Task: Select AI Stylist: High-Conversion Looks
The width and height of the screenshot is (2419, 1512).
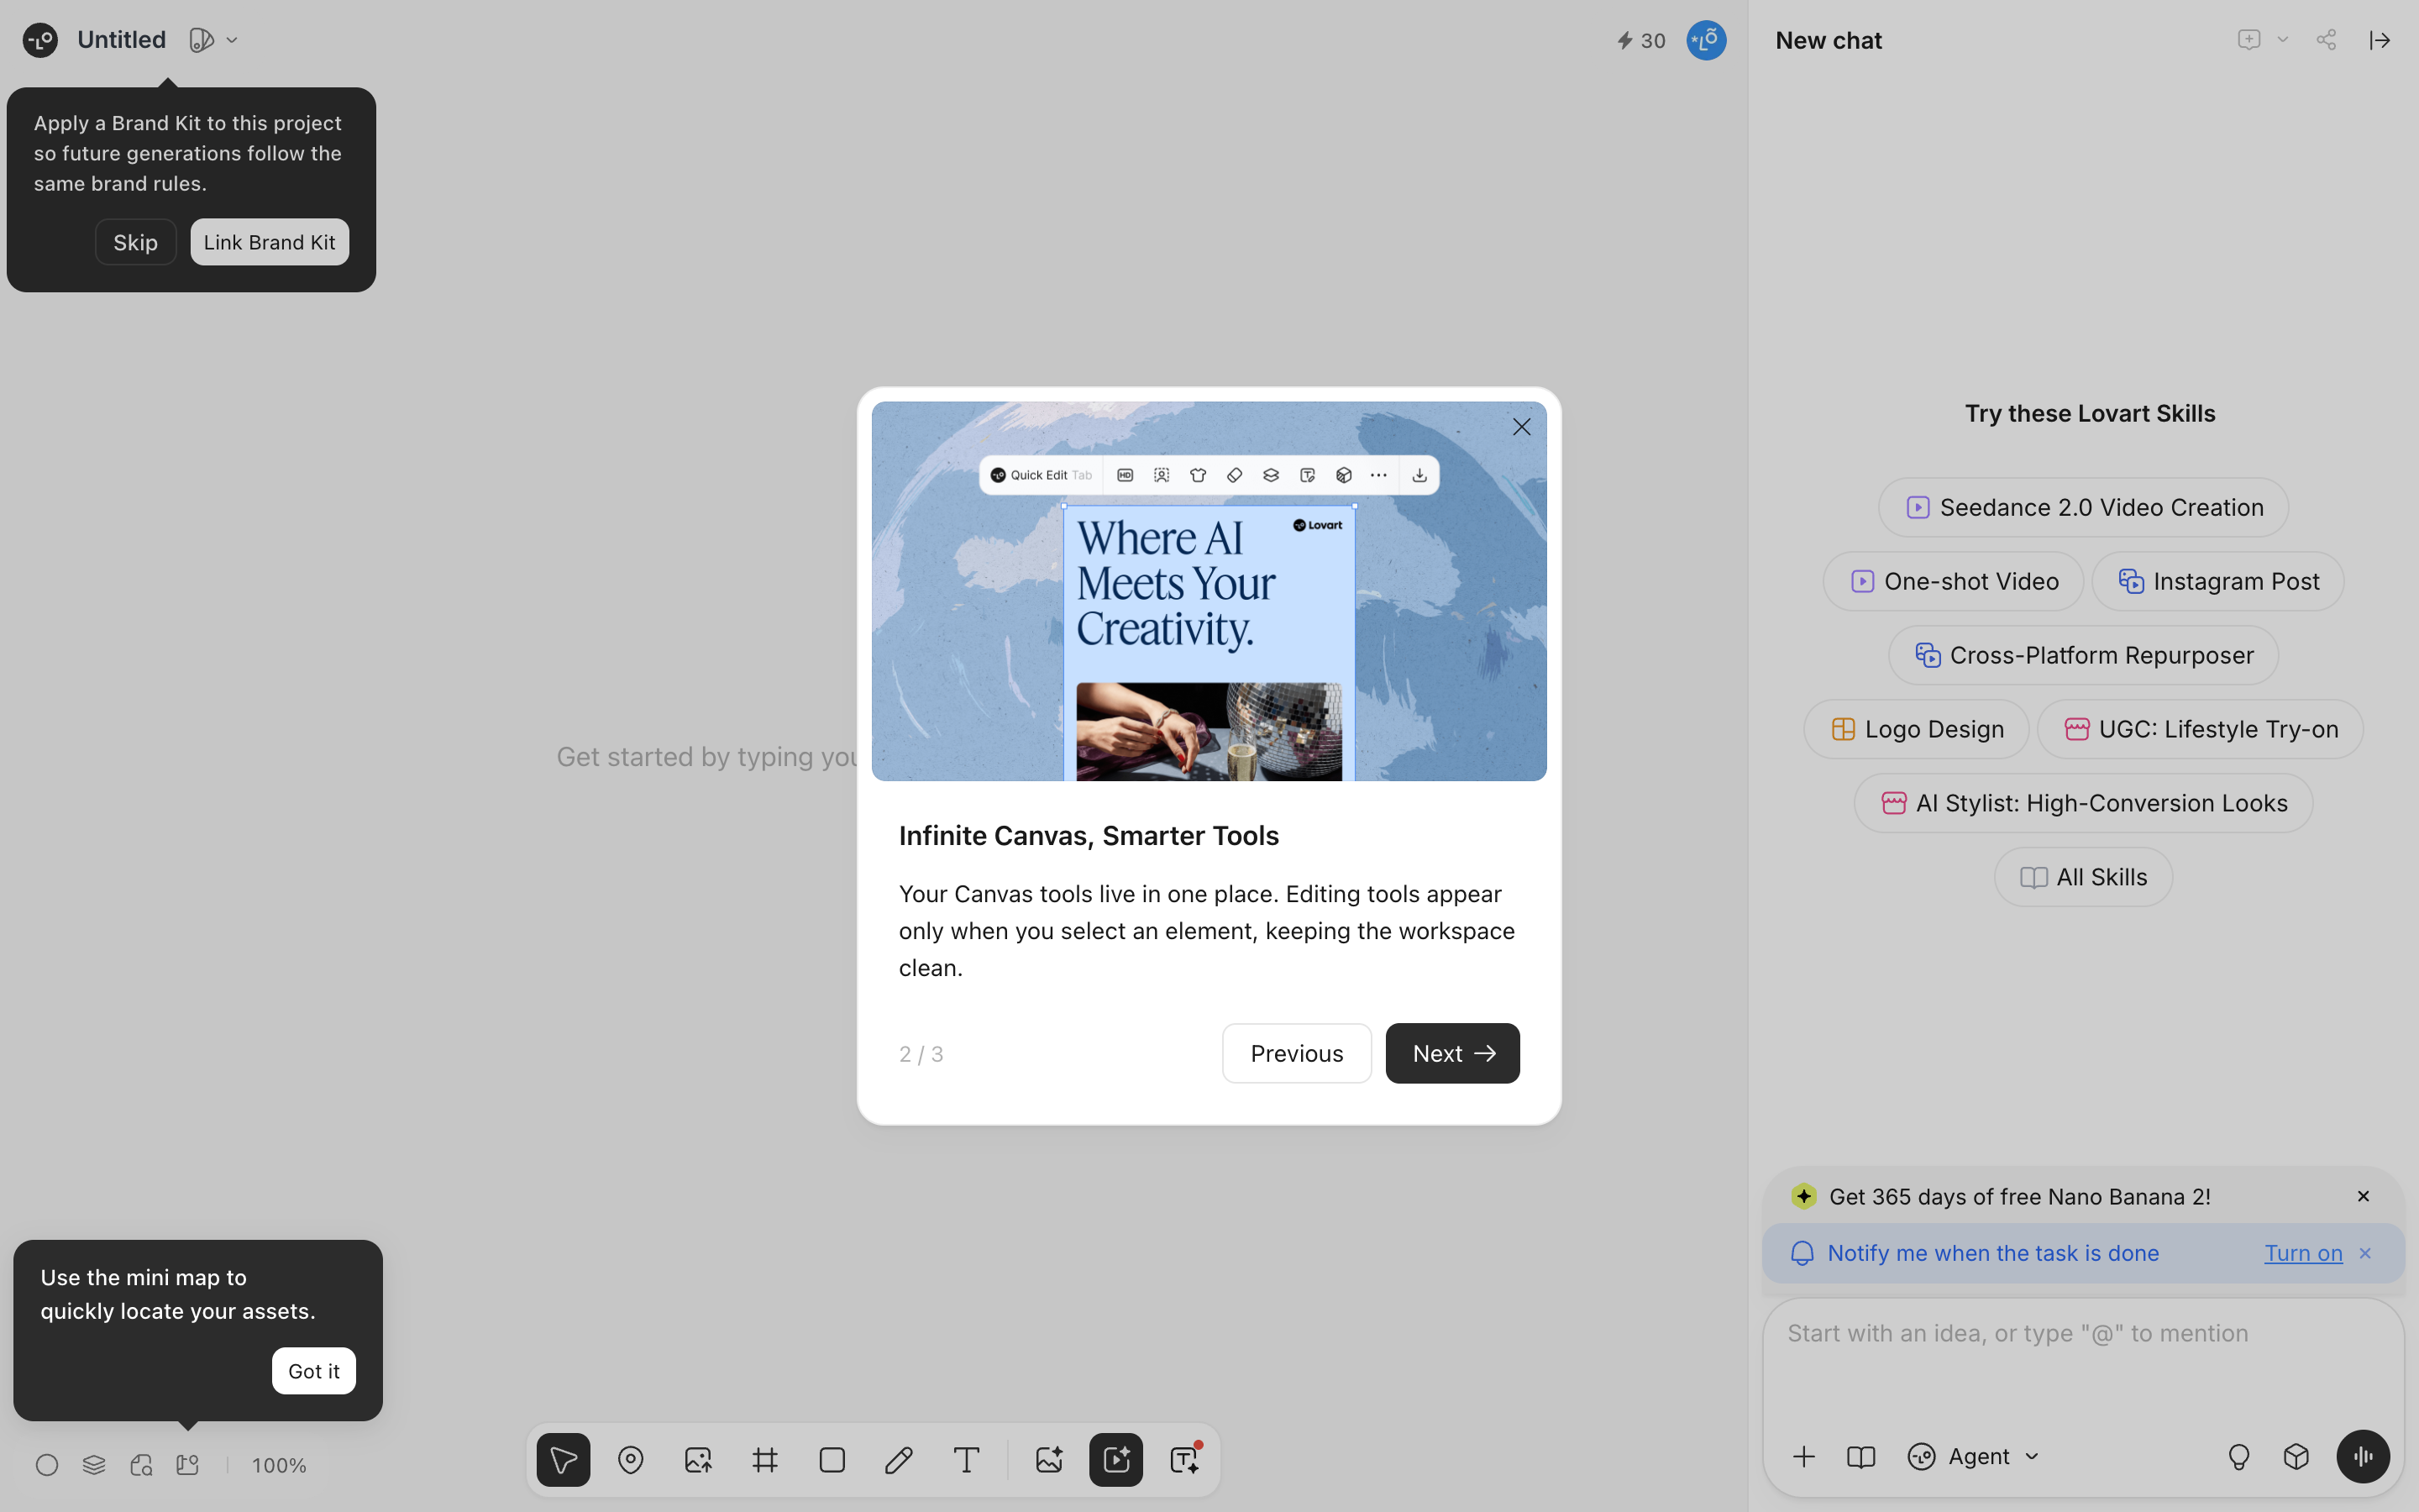Action: point(2083,803)
